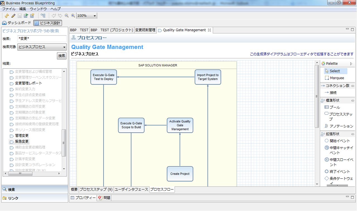
Task: Click the results list horizontal scrollbar thumb
Action: point(20,174)
